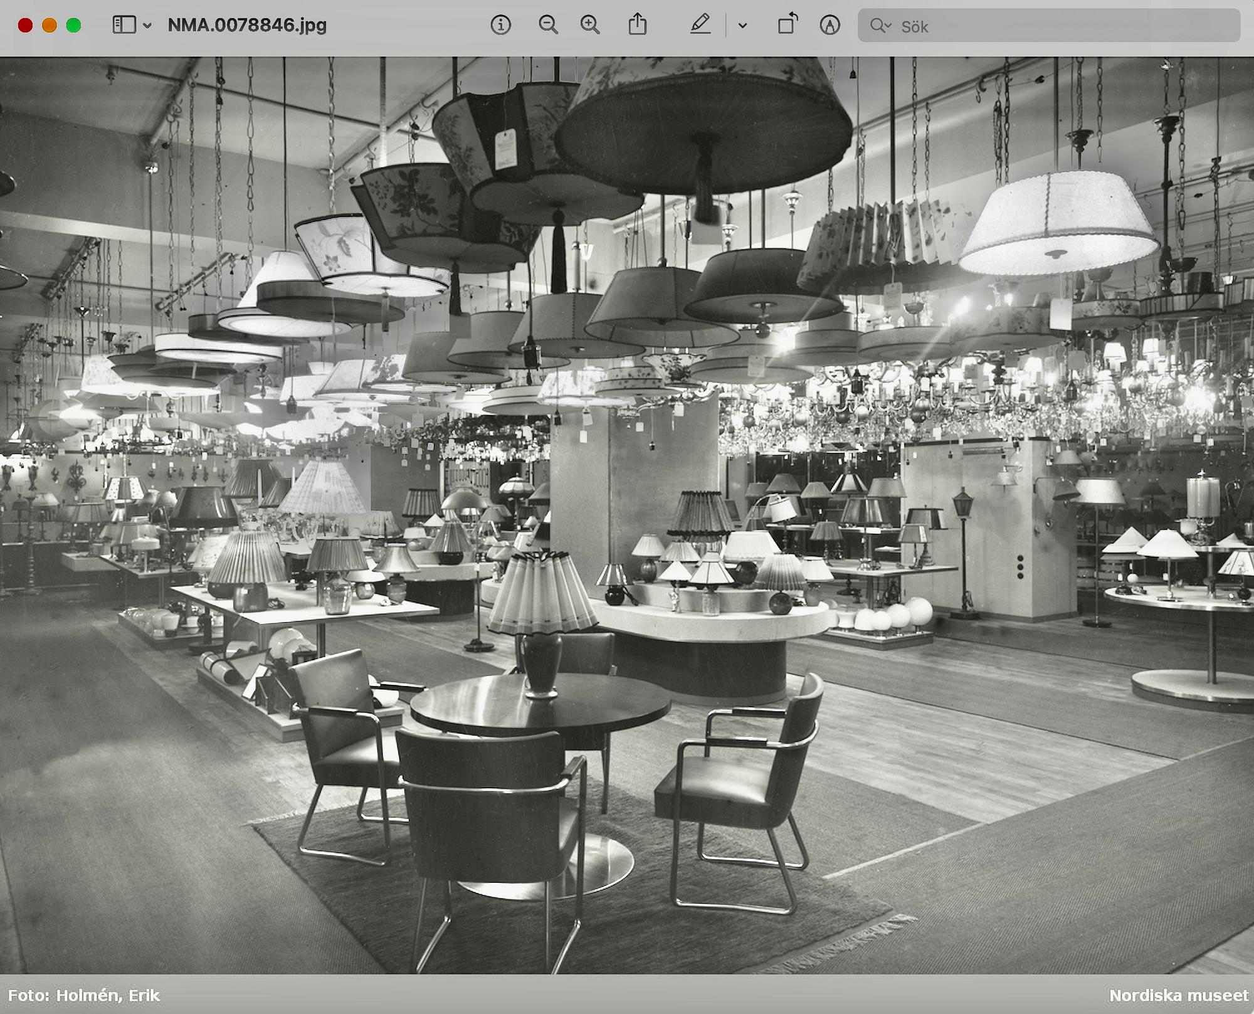
Task: Click the circled A annotation icon
Action: [x=830, y=25]
